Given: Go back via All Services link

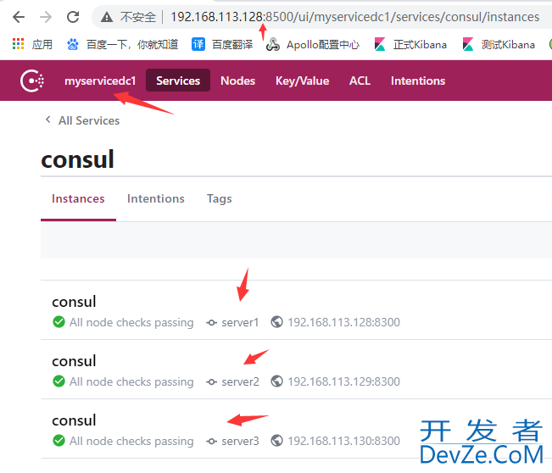Looking at the screenshot, I should (x=89, y=120).
